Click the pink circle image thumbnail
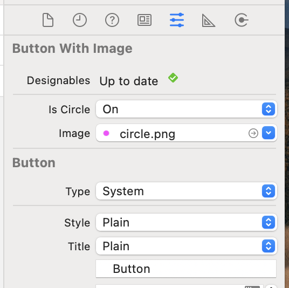The height and width of the screenshot is (288, 289). coord(106,133)
